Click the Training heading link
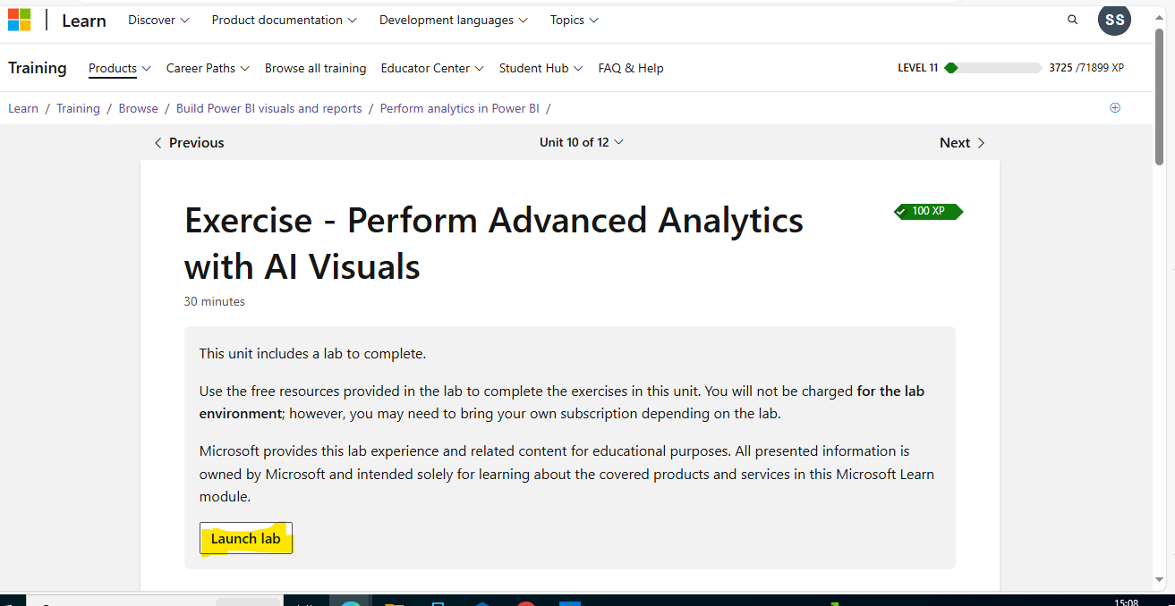The height and width of the screenshot is (606, 1175). [x=38, y=68]
